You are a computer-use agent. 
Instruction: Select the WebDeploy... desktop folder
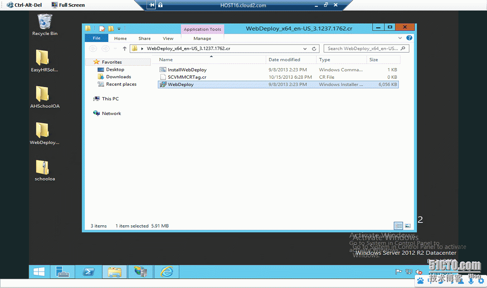[45, 134]
